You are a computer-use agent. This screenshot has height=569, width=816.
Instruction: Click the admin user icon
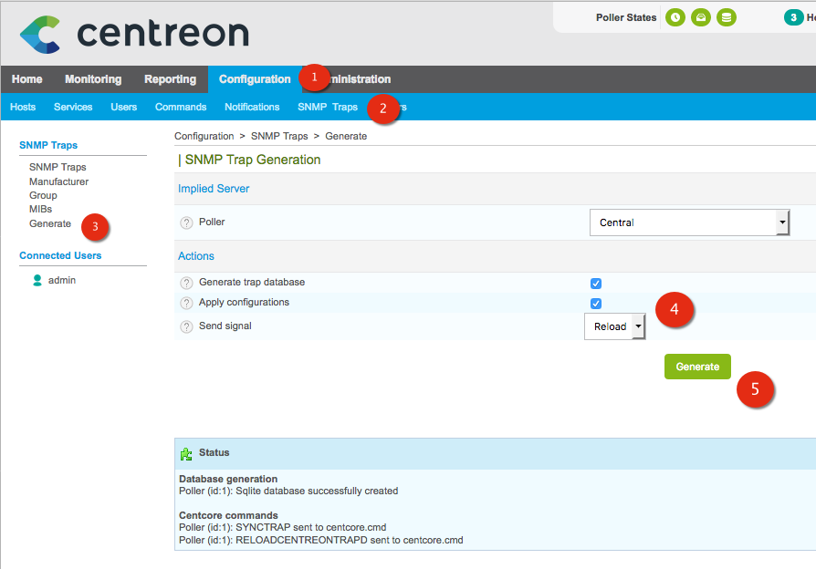[x=37, y=281]
